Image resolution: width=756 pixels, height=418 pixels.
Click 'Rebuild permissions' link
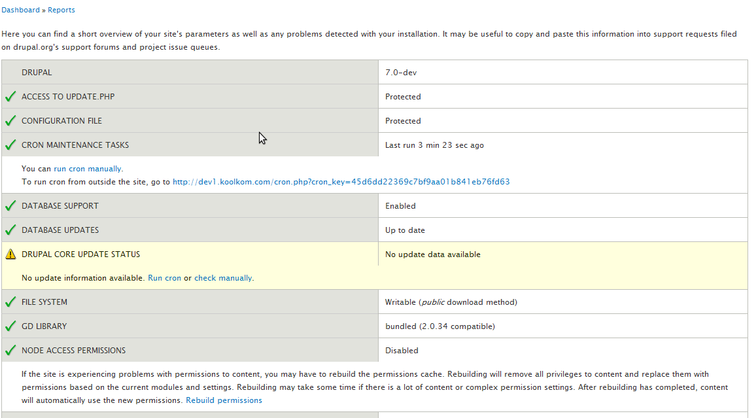224,400
